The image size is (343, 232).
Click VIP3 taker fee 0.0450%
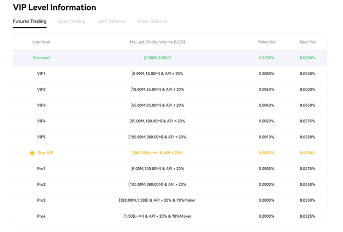coord(307,105)
